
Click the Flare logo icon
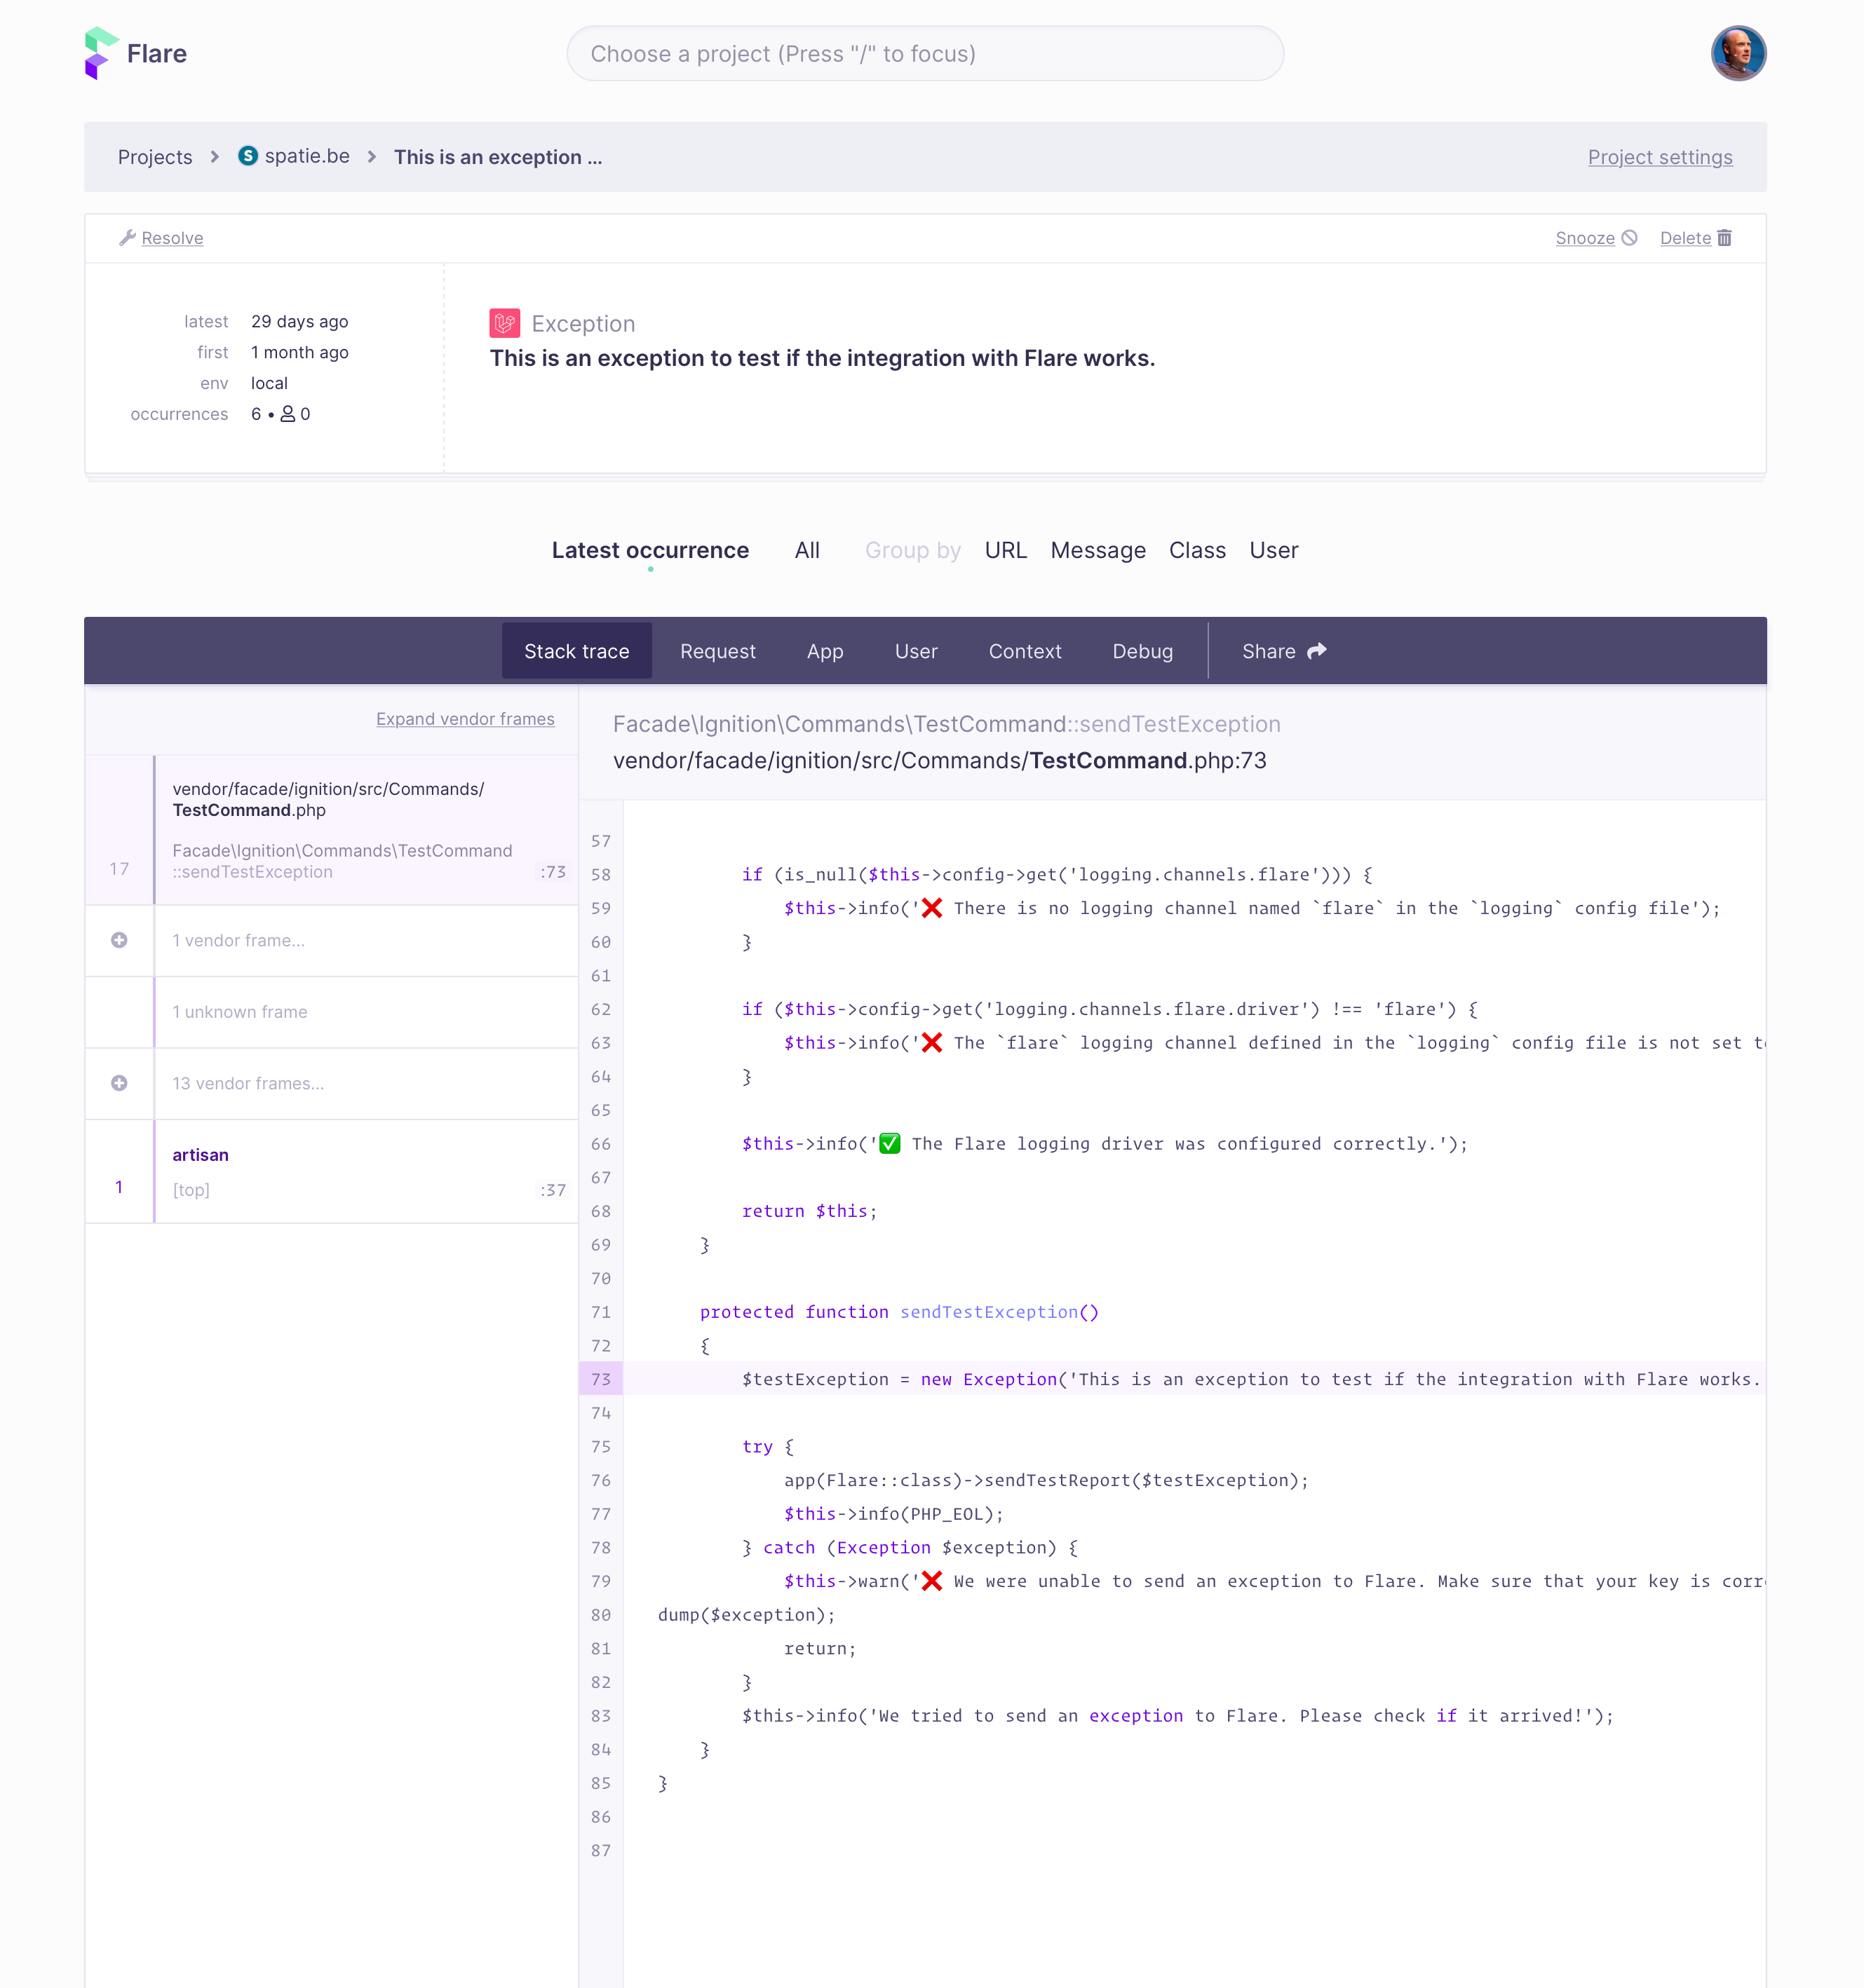click(x=101, y=53)
